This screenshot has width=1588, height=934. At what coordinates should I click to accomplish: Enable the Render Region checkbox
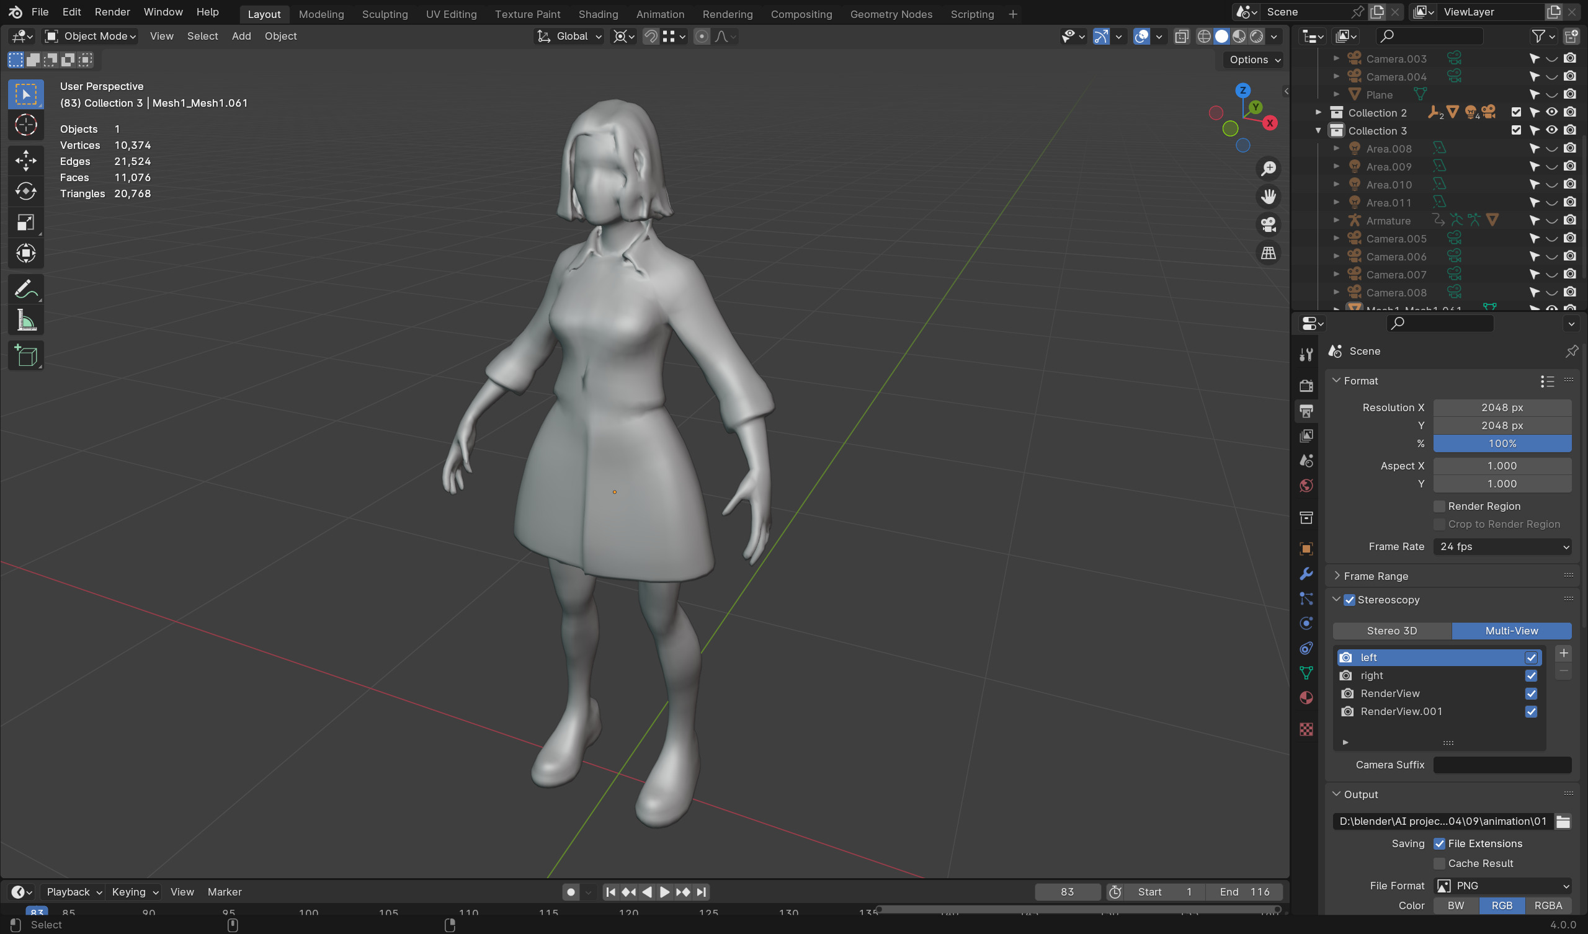click(x=1439, y=506)
